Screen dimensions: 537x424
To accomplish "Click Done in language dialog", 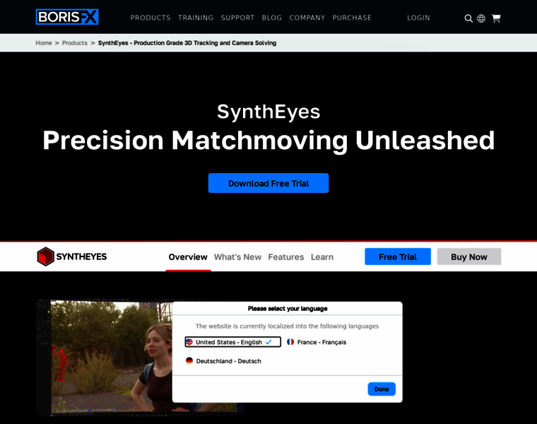I will pyautogui.click(x=382, y=389).
